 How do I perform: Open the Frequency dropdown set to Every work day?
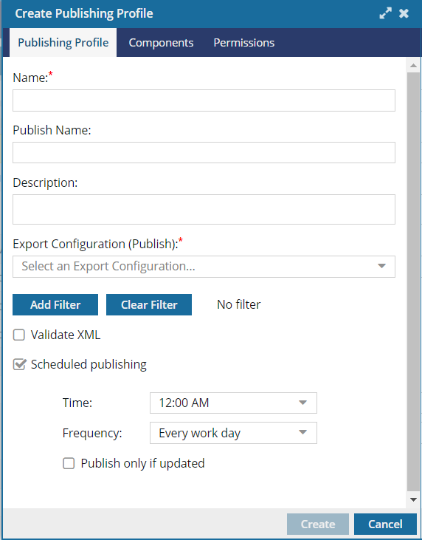click(x=233, y=433)
